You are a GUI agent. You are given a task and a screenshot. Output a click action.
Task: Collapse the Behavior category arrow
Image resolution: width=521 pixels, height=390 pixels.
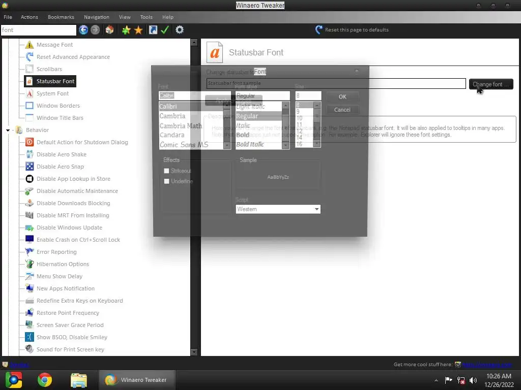[x=8, y=131]
